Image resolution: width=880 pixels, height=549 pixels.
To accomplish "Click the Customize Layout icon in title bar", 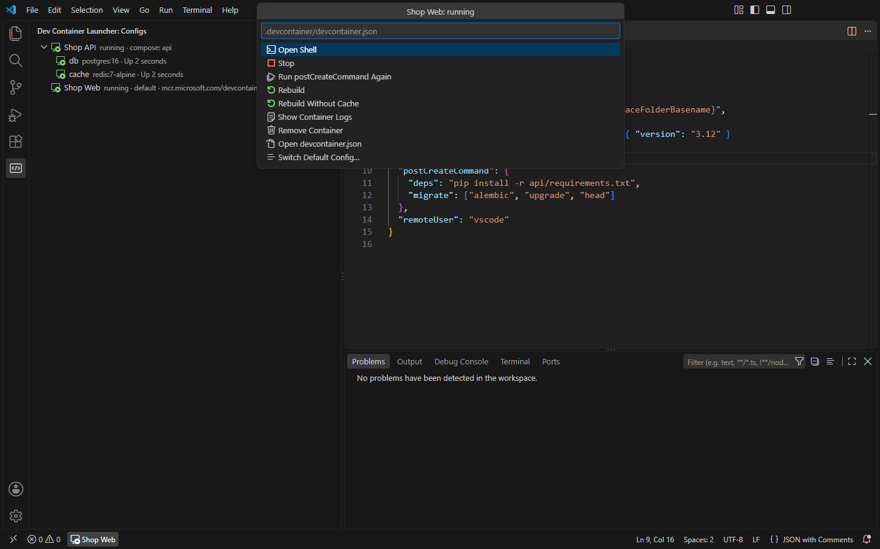I will click(x=739, y=10).
